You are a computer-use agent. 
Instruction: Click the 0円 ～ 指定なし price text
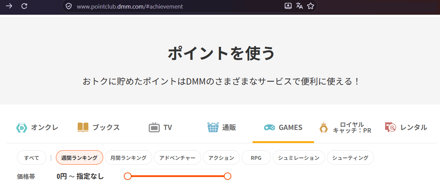[80, 176]
